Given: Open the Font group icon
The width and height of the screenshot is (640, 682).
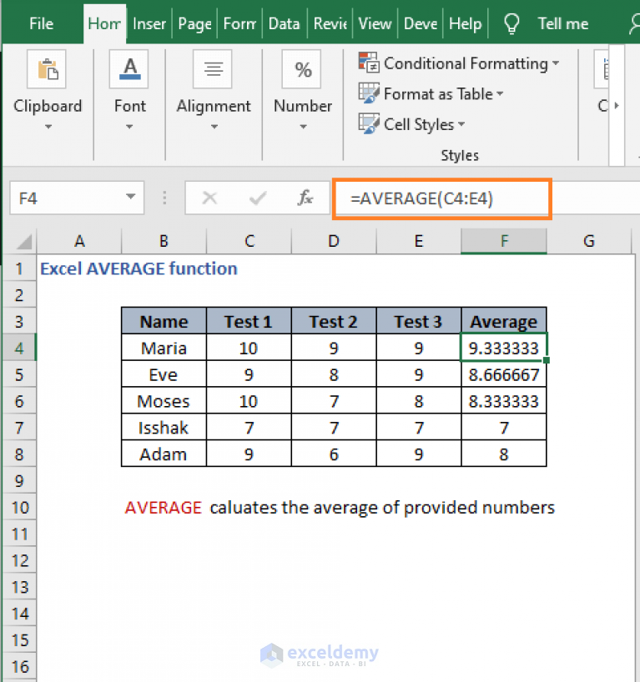Looking at the screenshot, I should click(129, 69).
